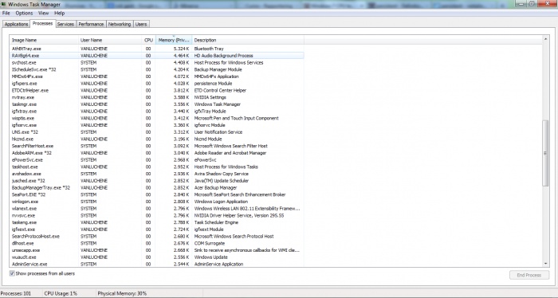
Task: Select the AthBtTray.exe process row
Action: click(157, 49)
